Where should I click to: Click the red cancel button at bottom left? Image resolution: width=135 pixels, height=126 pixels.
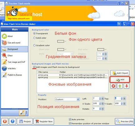pos(5,121)
